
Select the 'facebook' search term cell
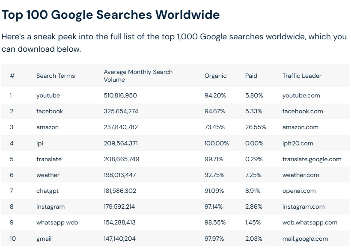click(x=50, y=111)
